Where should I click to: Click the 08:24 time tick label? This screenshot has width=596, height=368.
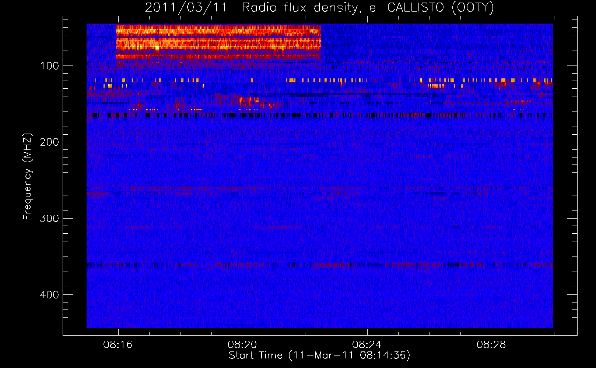pyautogui.click(x=367, y=345)
